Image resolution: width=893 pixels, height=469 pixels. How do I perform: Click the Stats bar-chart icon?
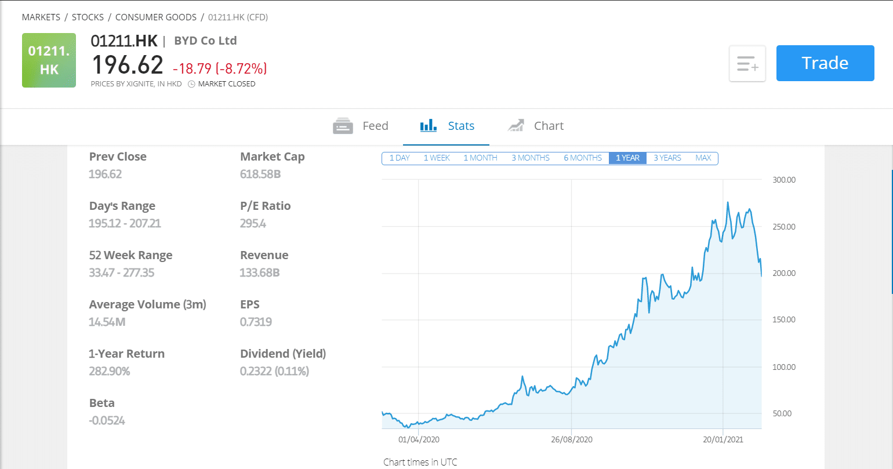click(x=427, y=125)
